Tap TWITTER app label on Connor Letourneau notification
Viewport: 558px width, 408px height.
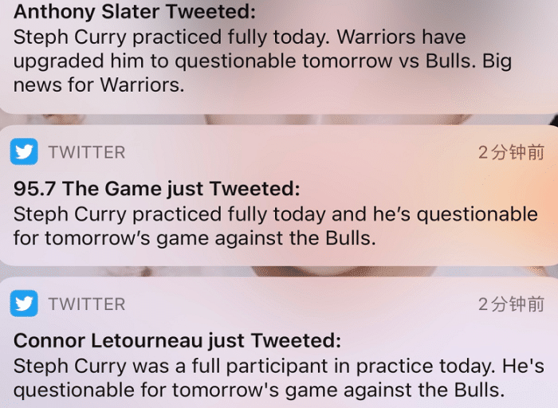click(86, 304)
